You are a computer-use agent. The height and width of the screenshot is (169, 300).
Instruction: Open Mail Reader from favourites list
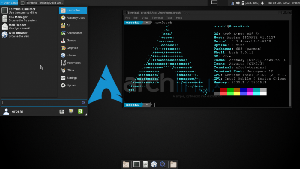tap(29, 26)
